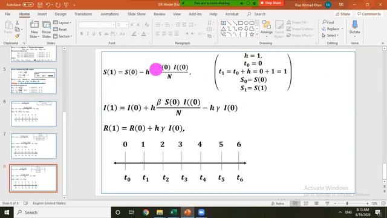Select the right arrow block shape
This screenshot has height=218, width=387.
point(240,29)
